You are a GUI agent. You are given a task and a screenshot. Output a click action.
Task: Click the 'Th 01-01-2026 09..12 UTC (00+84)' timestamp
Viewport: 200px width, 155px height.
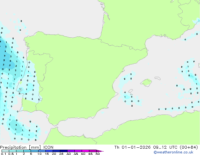[x=156, y=147]
